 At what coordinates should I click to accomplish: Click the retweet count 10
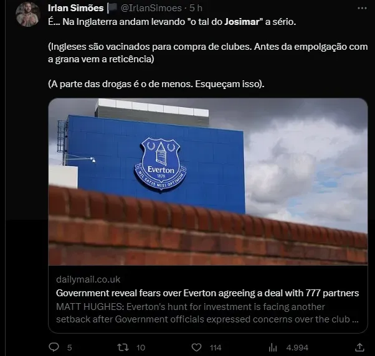(x=141, y=347)
